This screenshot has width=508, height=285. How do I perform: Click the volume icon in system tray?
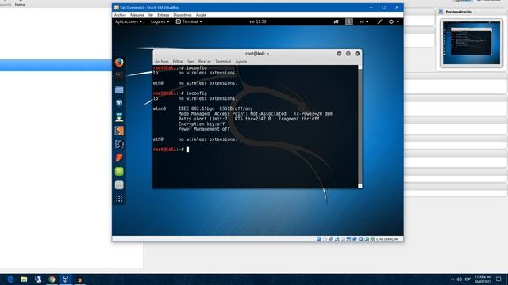[460, 279]
